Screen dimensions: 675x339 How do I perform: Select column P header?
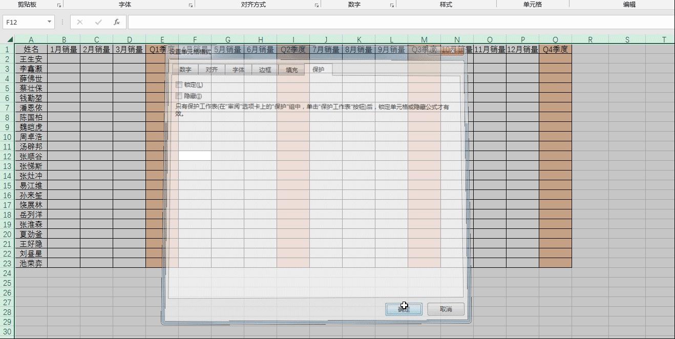pos(523,39)
